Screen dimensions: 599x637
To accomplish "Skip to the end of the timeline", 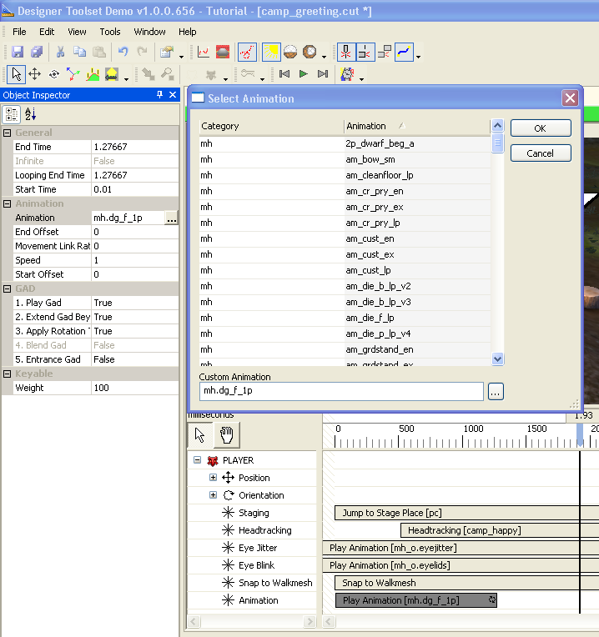I will [323, 74].
